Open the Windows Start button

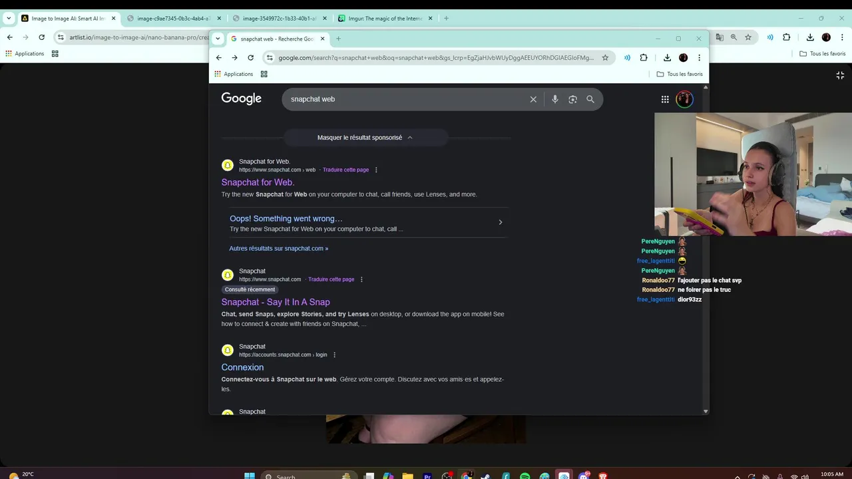pos(250,476)
